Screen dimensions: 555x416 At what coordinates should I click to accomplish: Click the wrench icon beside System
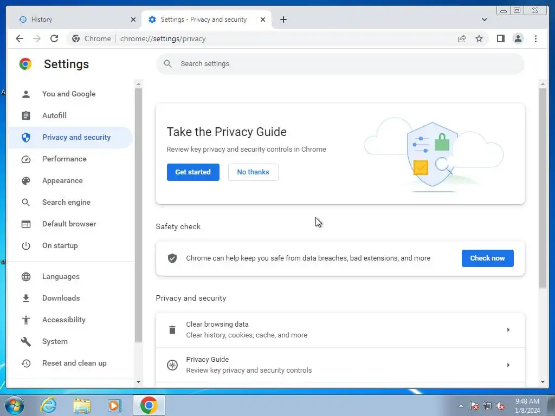coord(26,342)
